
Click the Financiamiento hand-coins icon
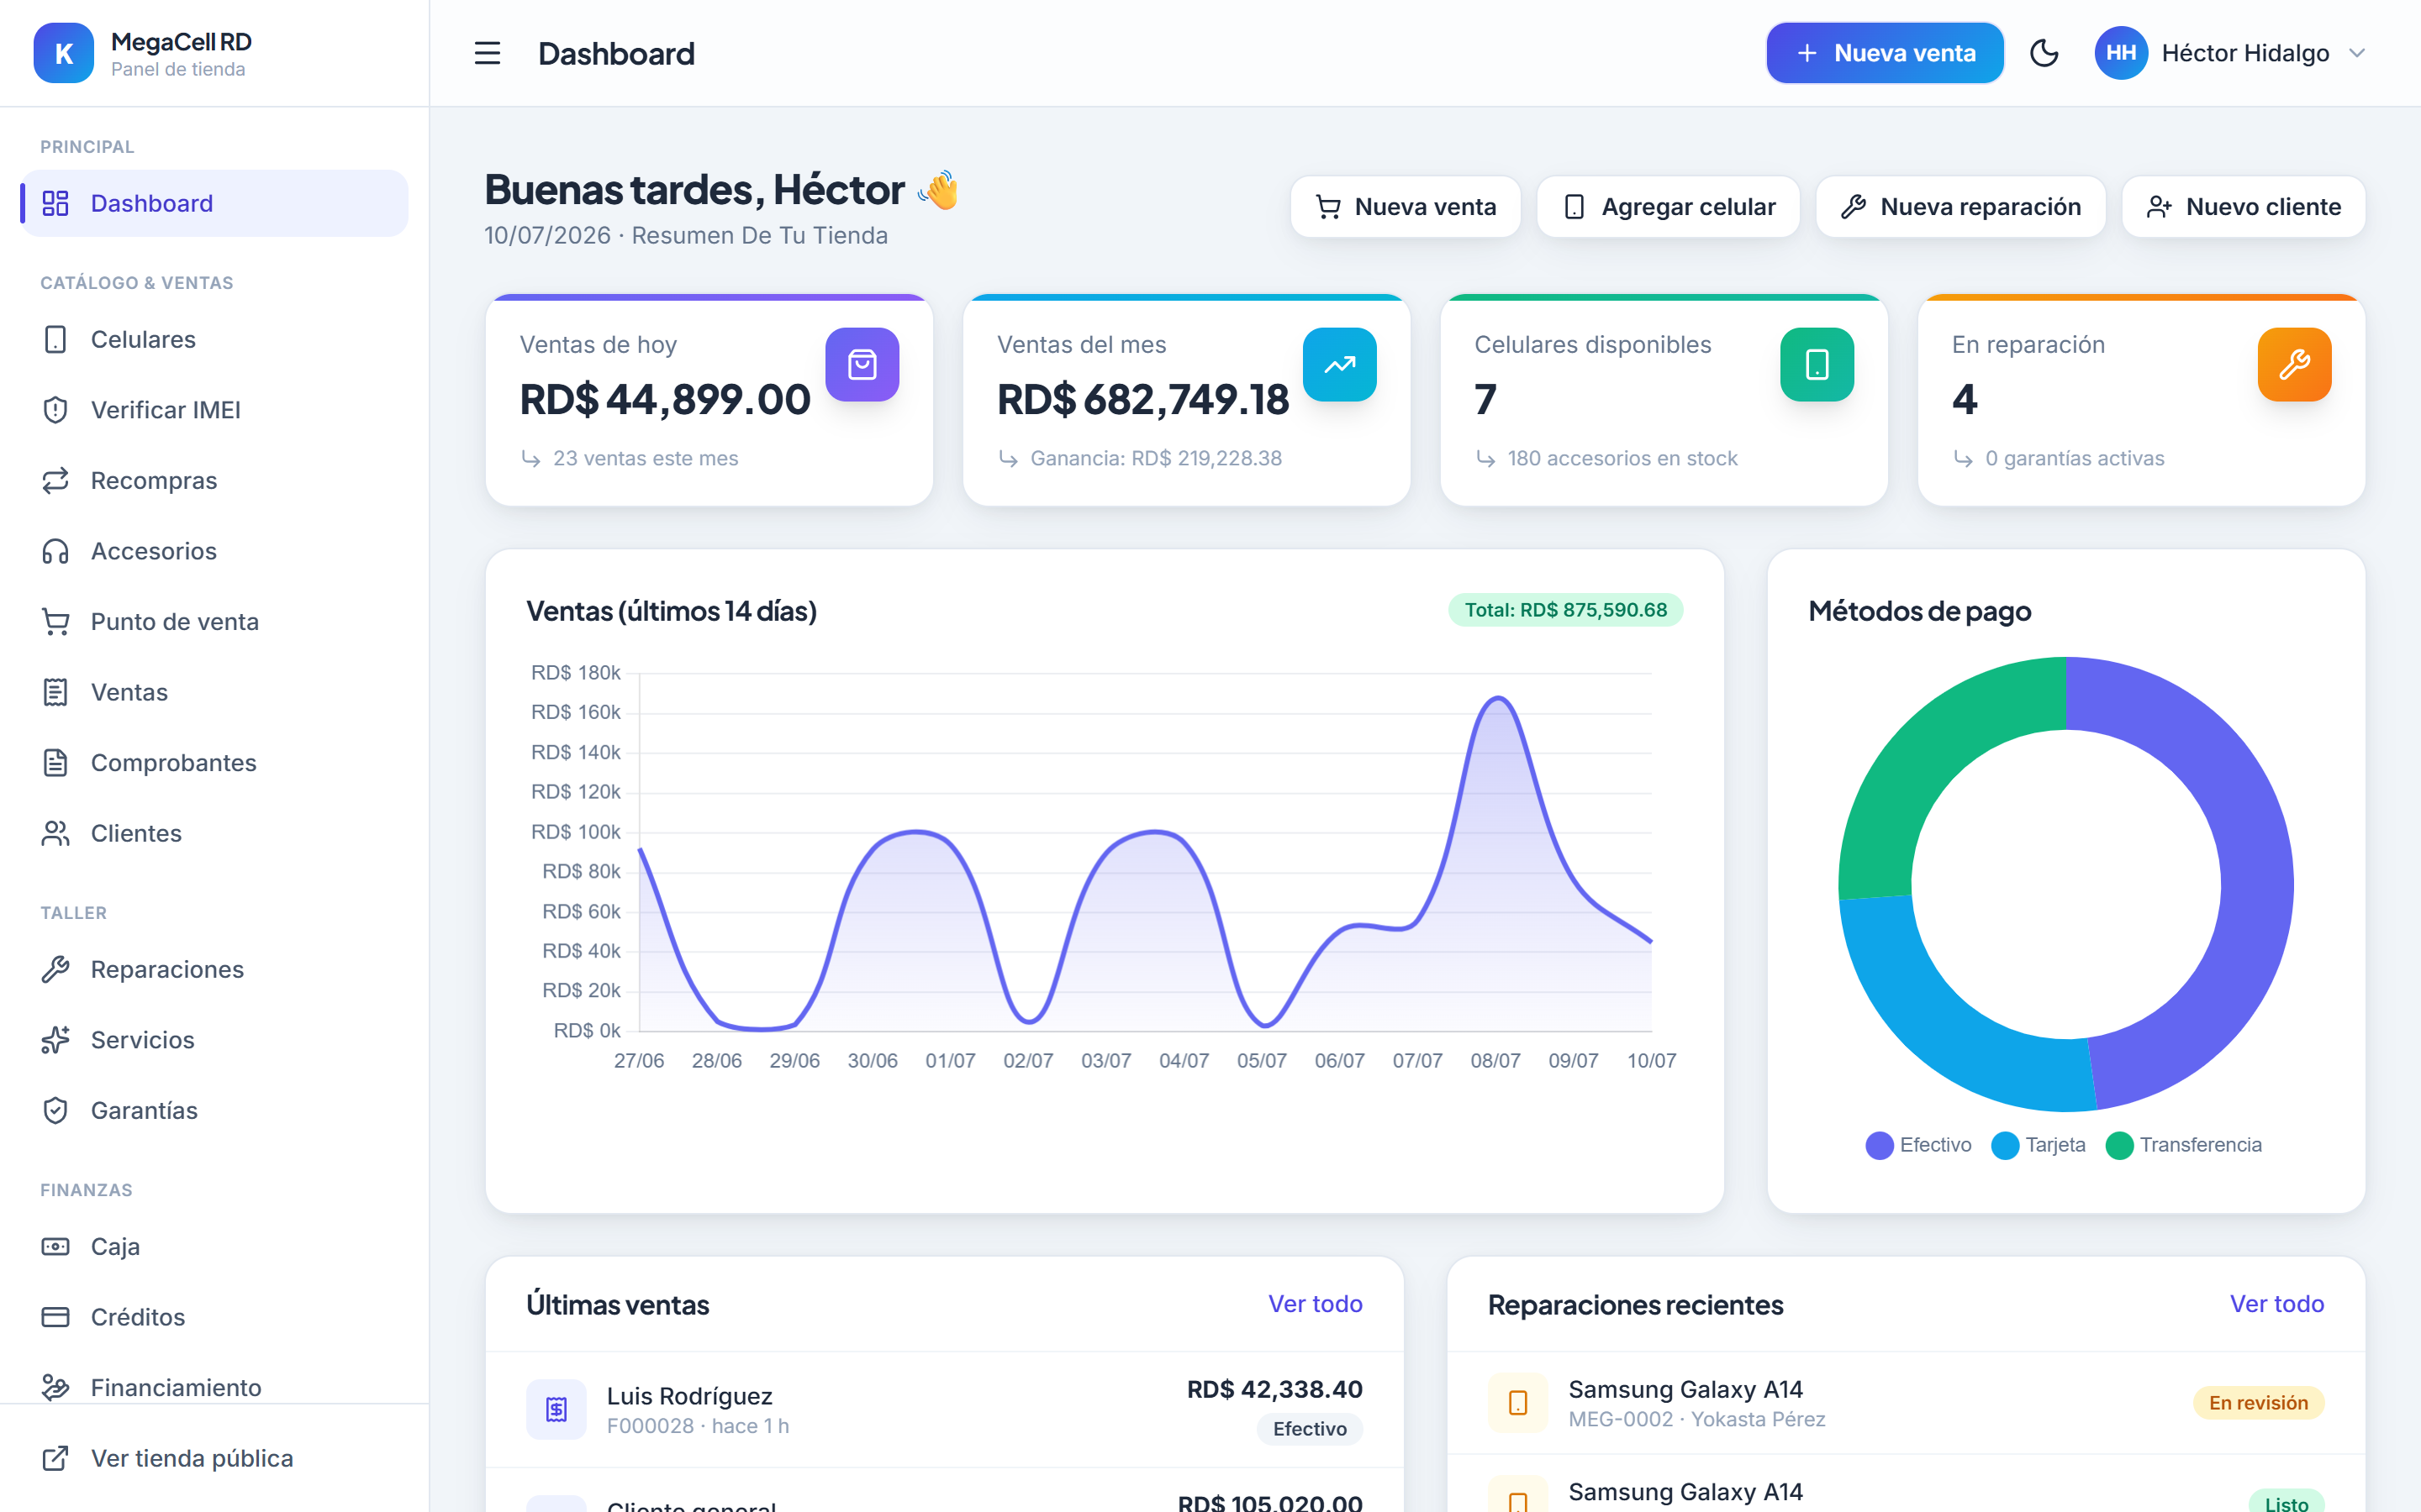point(56,1387)
